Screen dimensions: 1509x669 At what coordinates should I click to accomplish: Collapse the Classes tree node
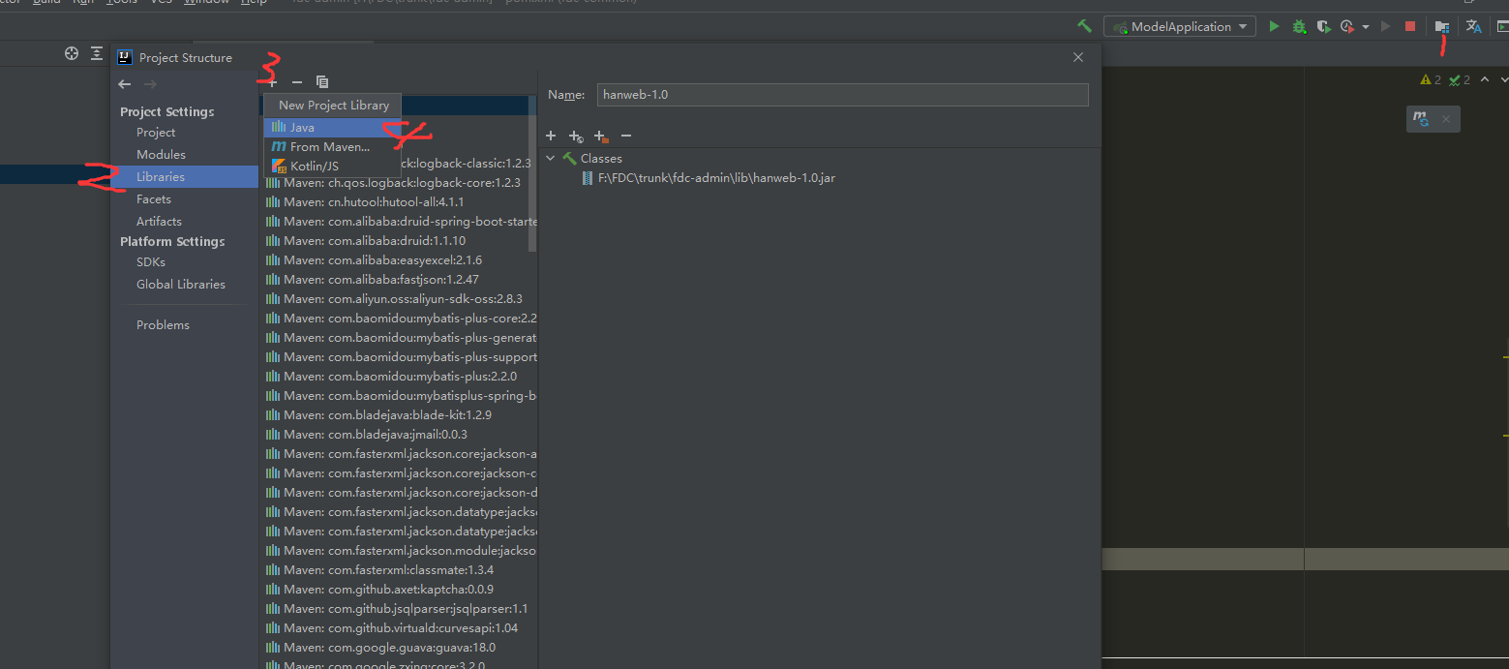tap(551, 158)
